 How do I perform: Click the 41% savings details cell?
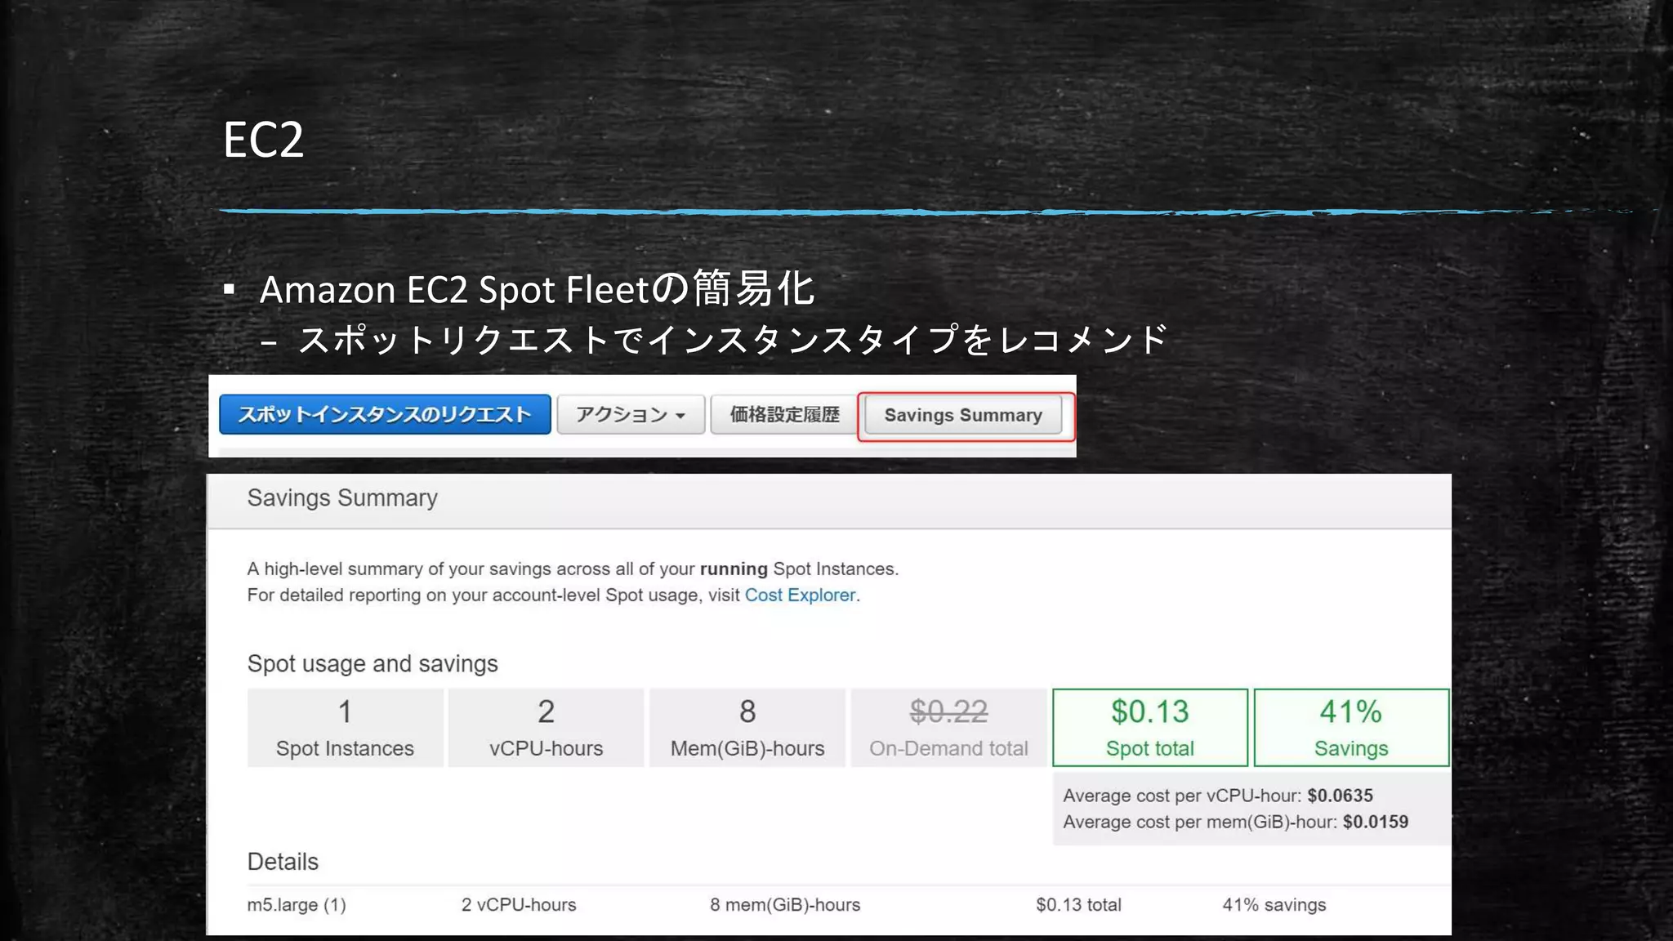1274,905
